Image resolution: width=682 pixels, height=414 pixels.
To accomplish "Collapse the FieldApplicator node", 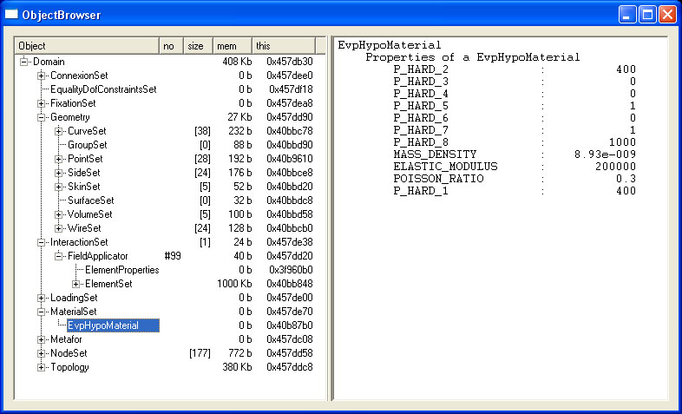I will 59,256.
